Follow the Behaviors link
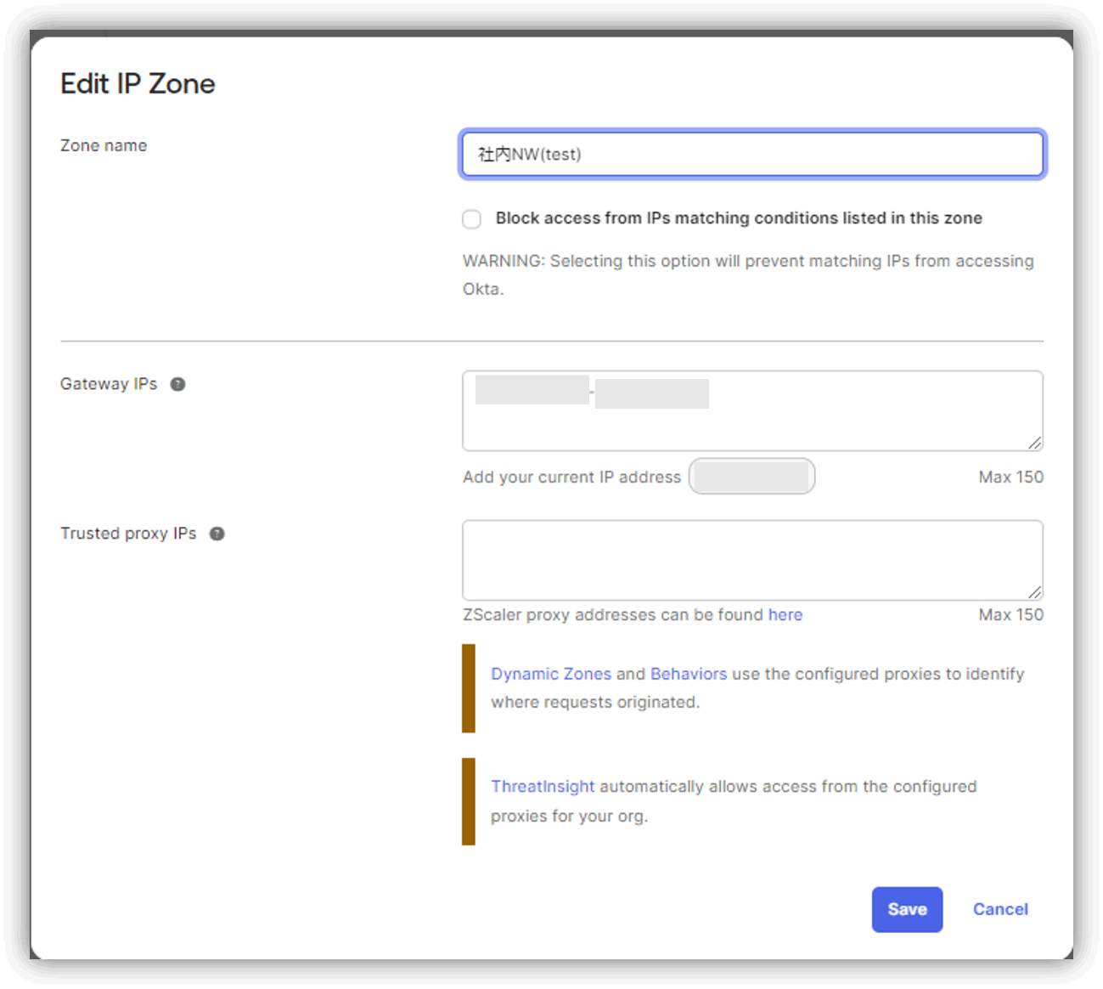Screen dimensions: 1103x989 click(x=688, y=674)
